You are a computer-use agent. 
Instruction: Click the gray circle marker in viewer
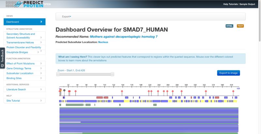pos(64,90)
